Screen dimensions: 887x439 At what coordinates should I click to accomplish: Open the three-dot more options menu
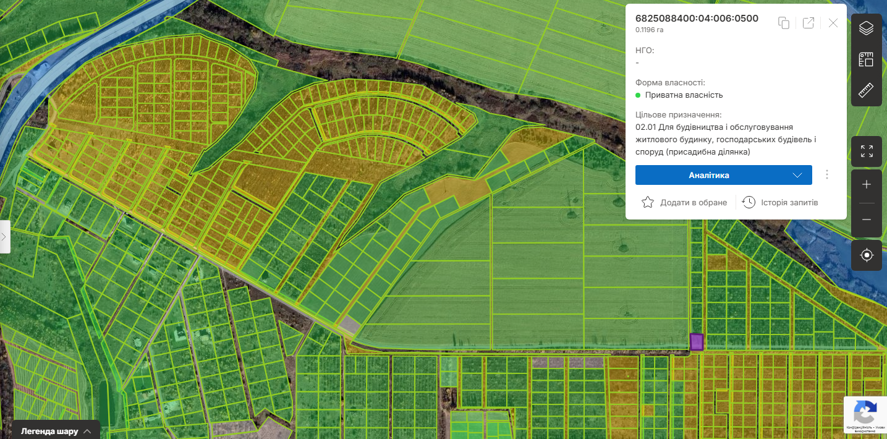827,175
